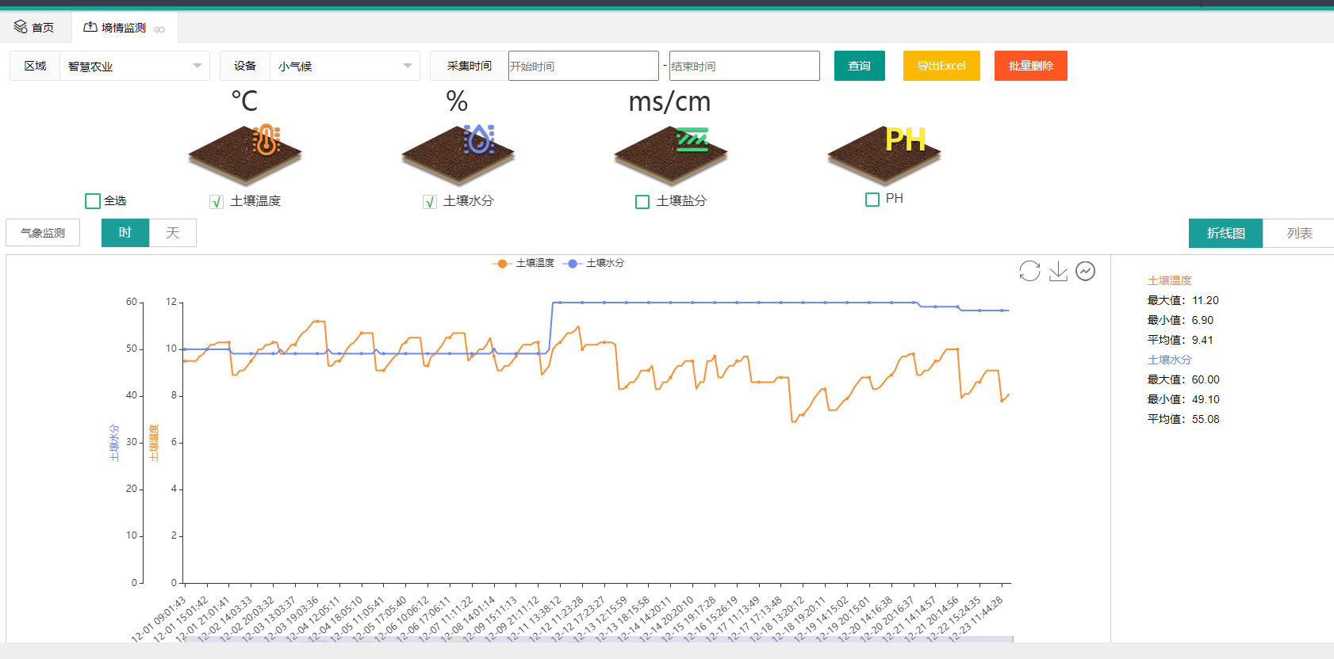Image resolution: width=1334 pixels, height=659 pixels.
Task: Click the 开始时间 start time field
Action: coord(584,66)
